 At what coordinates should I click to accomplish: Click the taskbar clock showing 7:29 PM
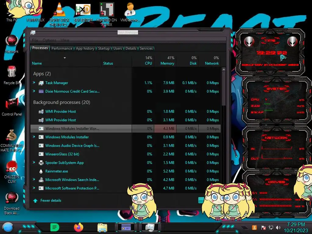(296, 227)
